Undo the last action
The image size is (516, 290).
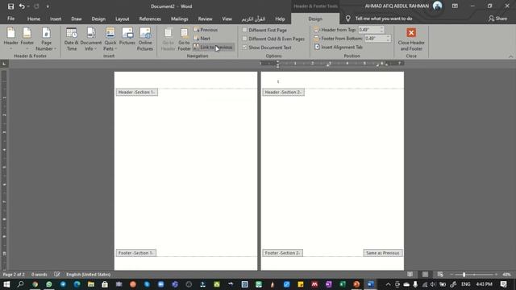coord(22,6)
